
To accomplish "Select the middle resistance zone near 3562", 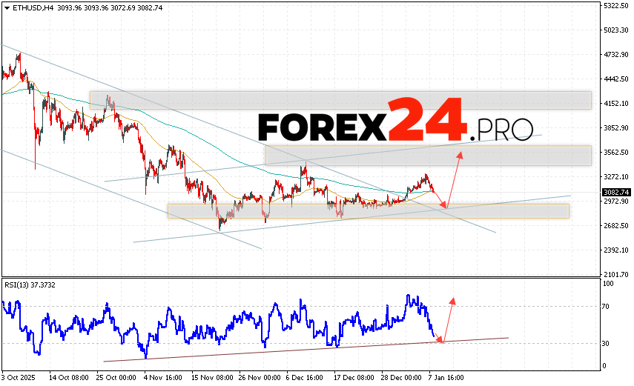I will [x=428, y=156].
